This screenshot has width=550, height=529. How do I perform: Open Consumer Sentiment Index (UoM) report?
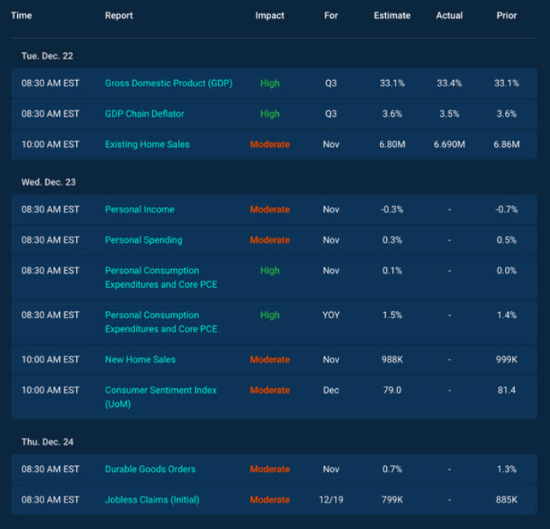(160, 397)
